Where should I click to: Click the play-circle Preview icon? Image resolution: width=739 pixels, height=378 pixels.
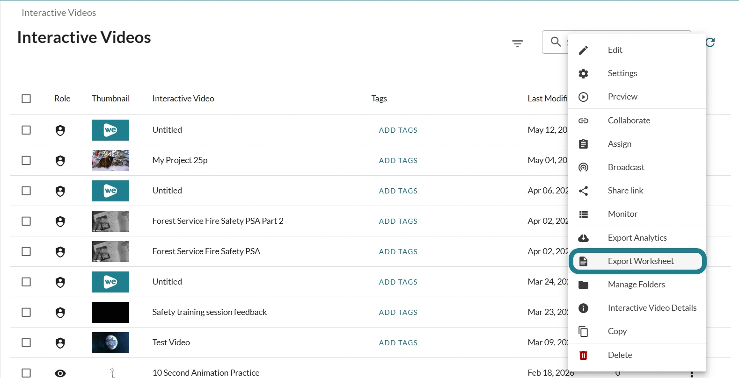(x=583, y=97)
